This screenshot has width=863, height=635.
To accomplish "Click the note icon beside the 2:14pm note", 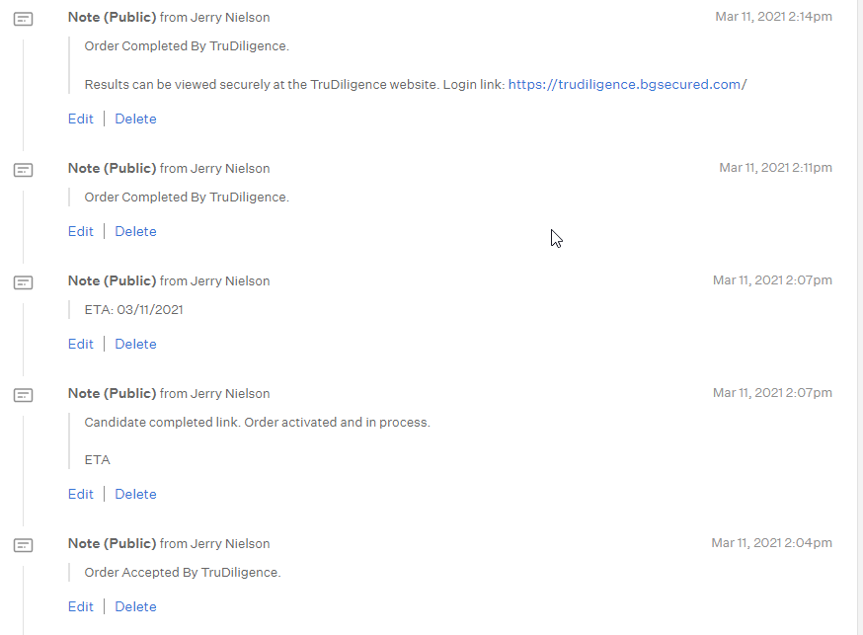I will click(x=23, y=19).
